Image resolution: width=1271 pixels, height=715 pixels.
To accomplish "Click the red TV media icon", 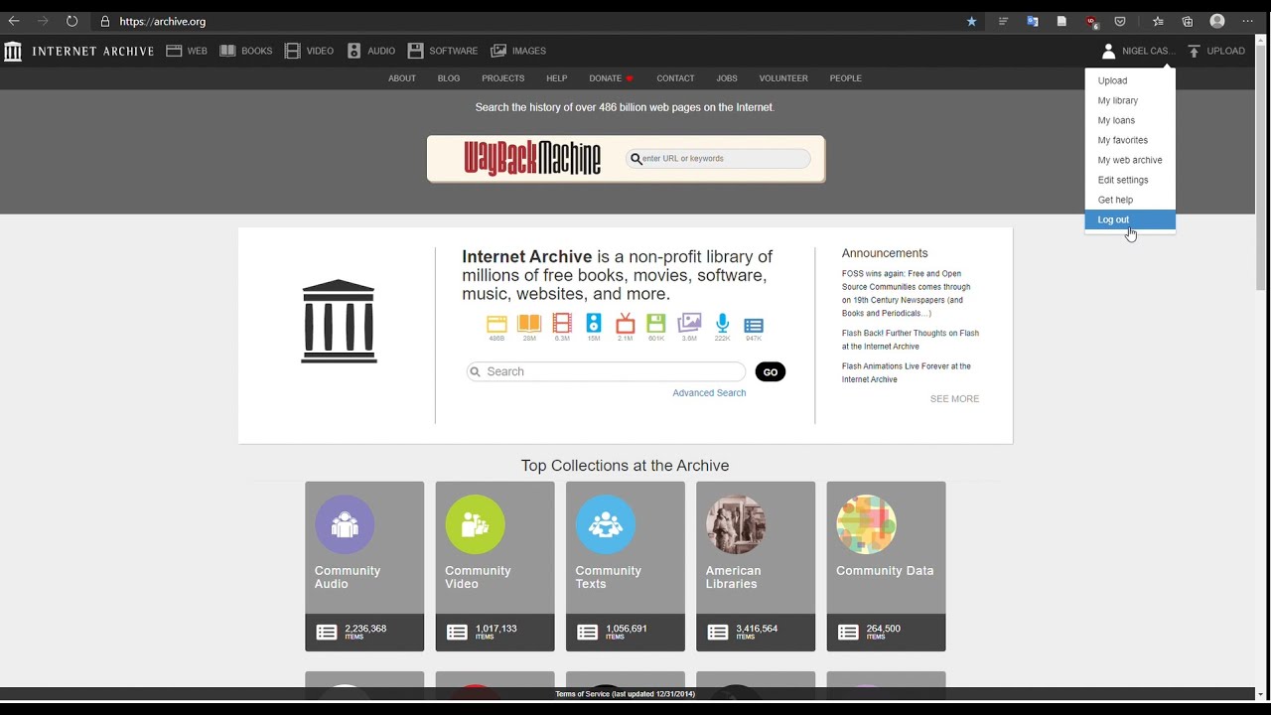I will [625, 324].
